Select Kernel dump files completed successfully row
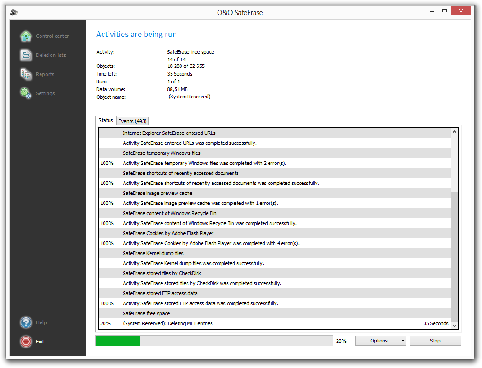The image size is (482, 368). 275,263
